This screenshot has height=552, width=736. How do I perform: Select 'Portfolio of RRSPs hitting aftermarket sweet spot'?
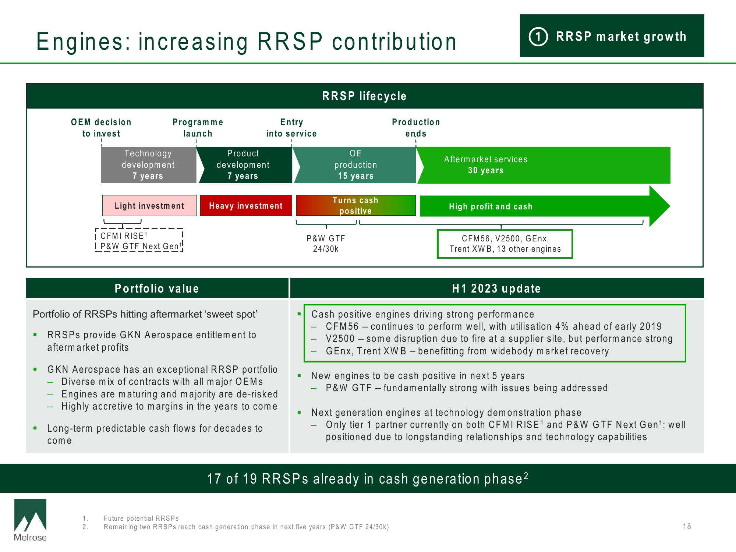[x=145, y=314]
